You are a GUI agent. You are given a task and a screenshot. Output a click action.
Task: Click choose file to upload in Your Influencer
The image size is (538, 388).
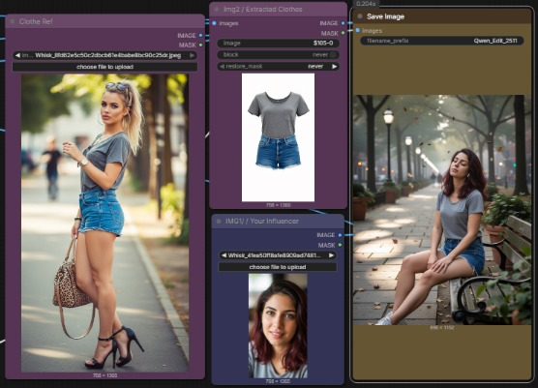tap(278, 267)
